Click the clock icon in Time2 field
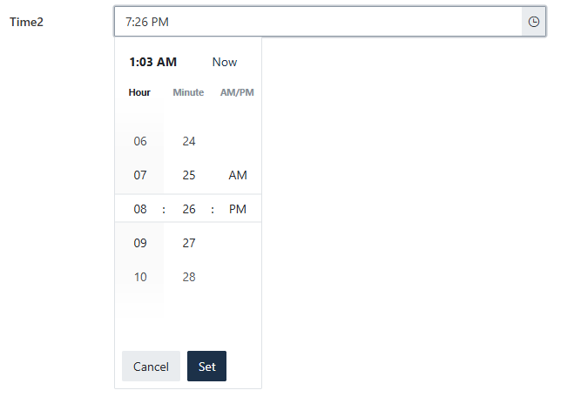 [x=533, y=22]
